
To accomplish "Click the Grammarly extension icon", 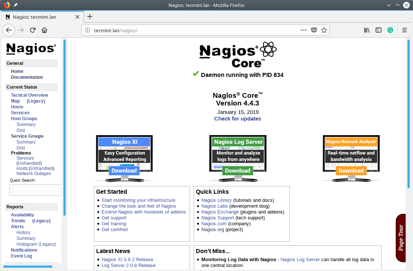I will tap(390, 30).
